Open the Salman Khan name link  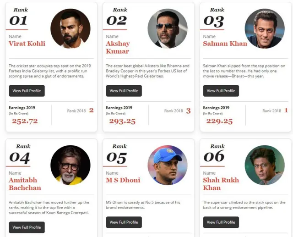click(225, 44)
